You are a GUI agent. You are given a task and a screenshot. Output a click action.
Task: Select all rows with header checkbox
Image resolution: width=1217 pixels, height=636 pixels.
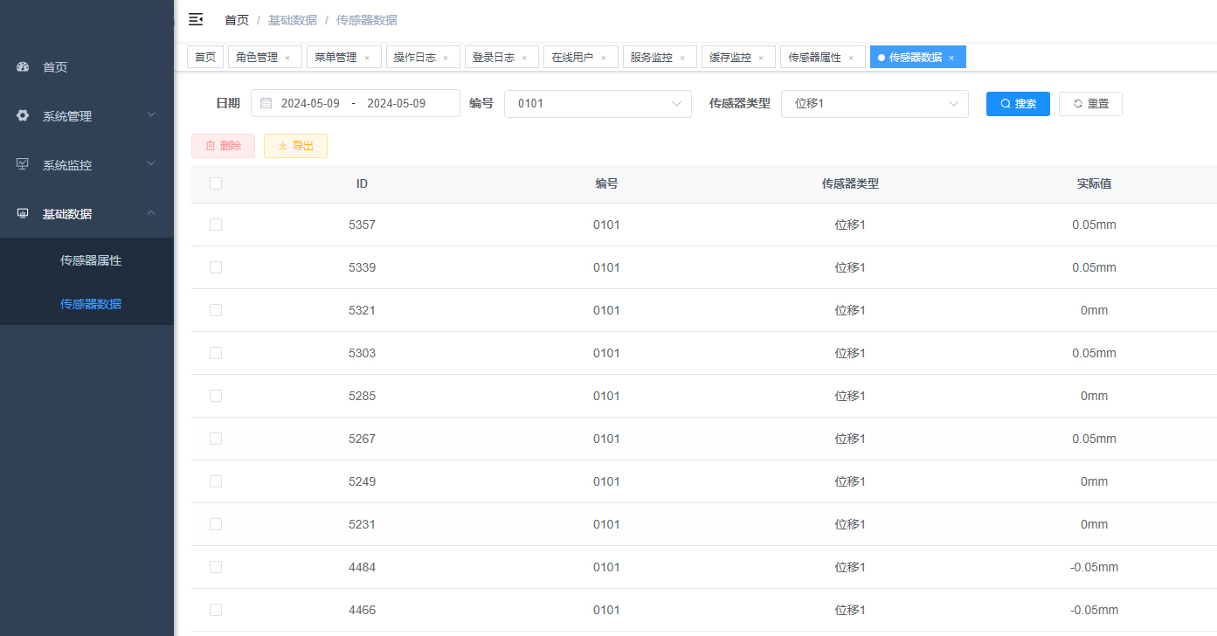pos(216,183)
